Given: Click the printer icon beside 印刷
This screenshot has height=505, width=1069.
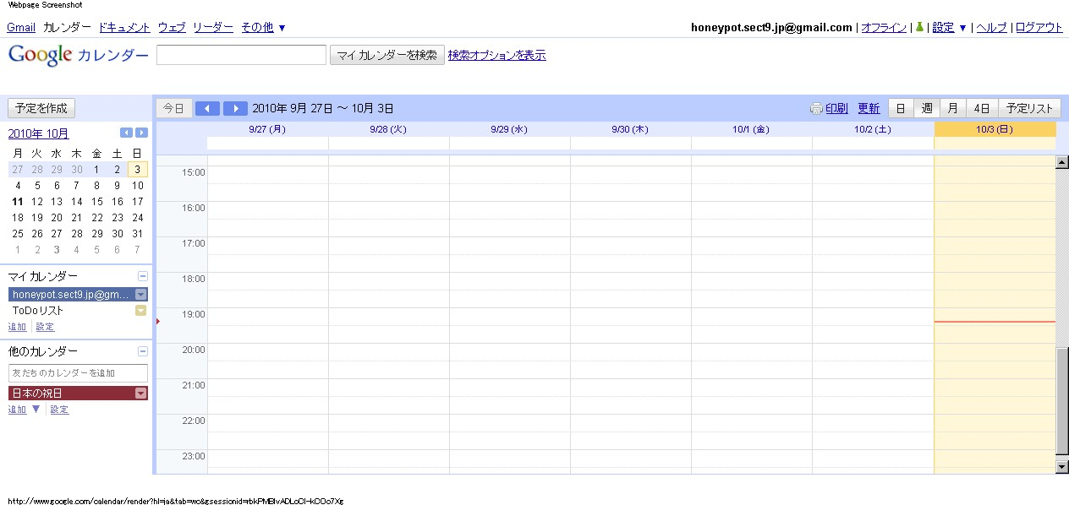Looking at the screenshot, I should pos(816,108).
